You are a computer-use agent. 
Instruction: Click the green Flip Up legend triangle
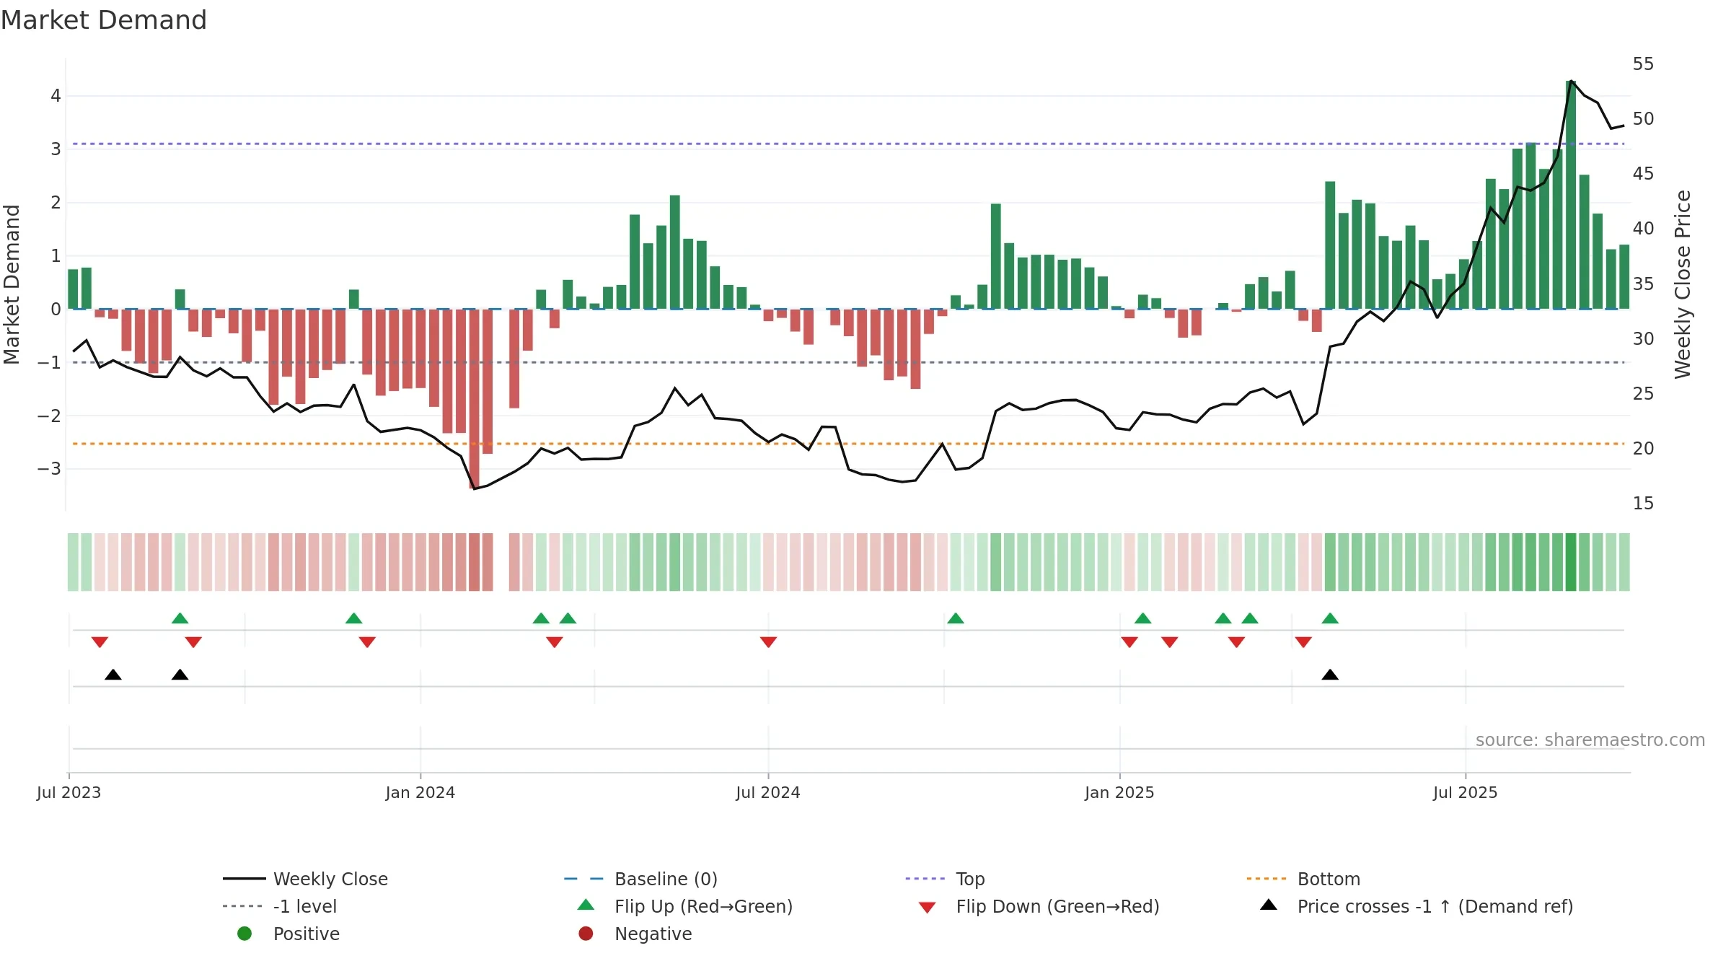click(x=586, y=905)
